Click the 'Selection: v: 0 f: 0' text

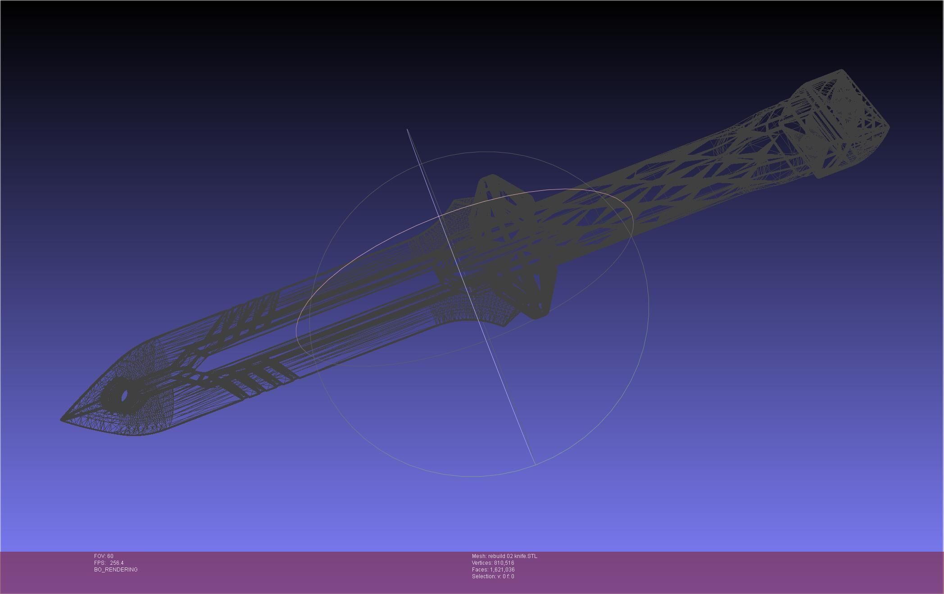click(493, 576)
